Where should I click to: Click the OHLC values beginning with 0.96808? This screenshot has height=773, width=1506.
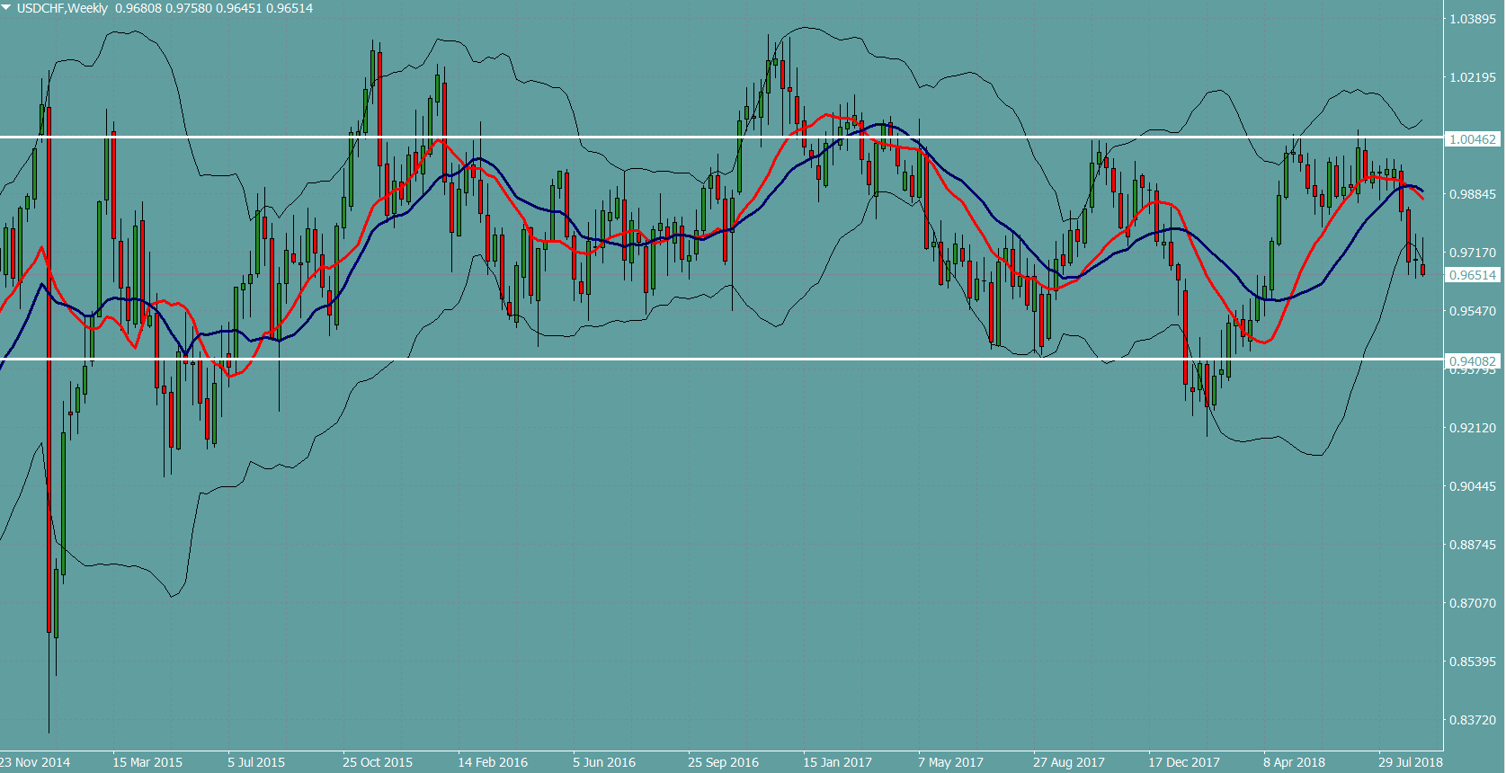pyautogui.click(x=214, y=8)
